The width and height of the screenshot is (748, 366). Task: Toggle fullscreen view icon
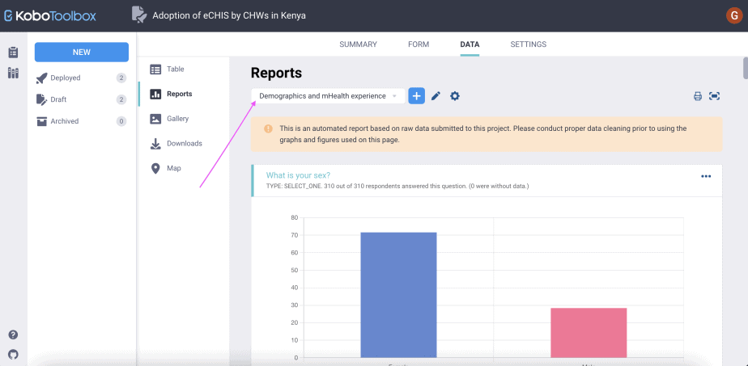tap(714, 96)
